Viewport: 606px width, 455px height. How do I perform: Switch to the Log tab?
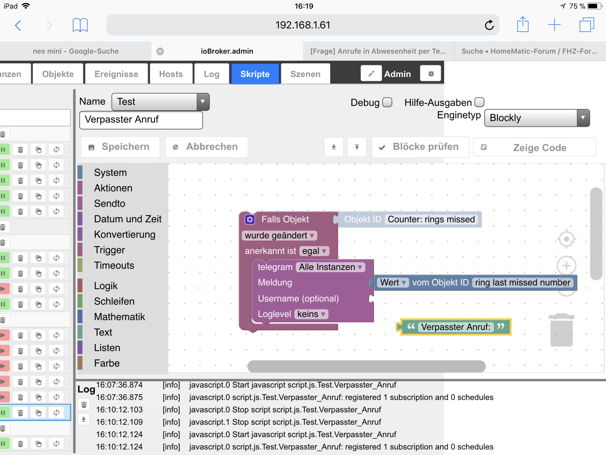click(212, 74)
